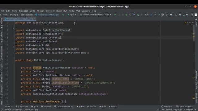Open the Layout Inspector
This screenshot has width=198, height=111.
click(x=184, y=106)
